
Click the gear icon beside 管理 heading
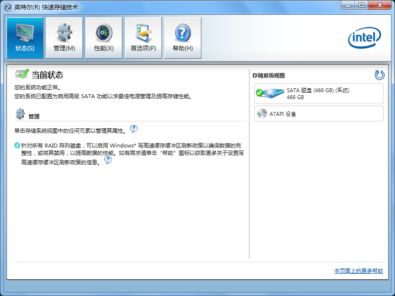coord(20,114)
